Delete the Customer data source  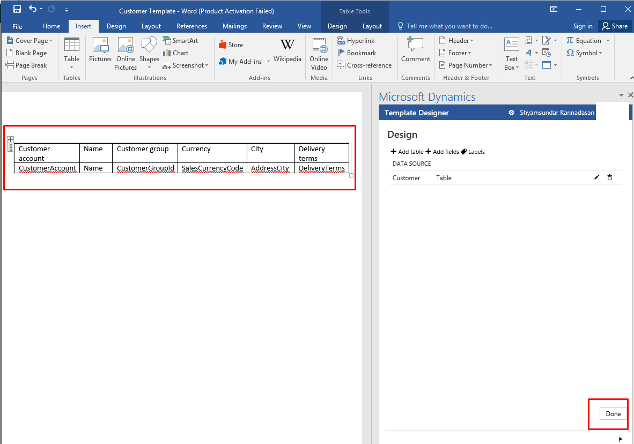pyautogui.click(x=610, y=177)
